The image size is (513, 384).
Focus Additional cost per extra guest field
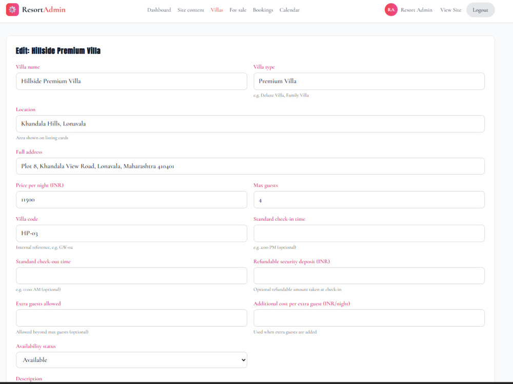pos(369,318)
